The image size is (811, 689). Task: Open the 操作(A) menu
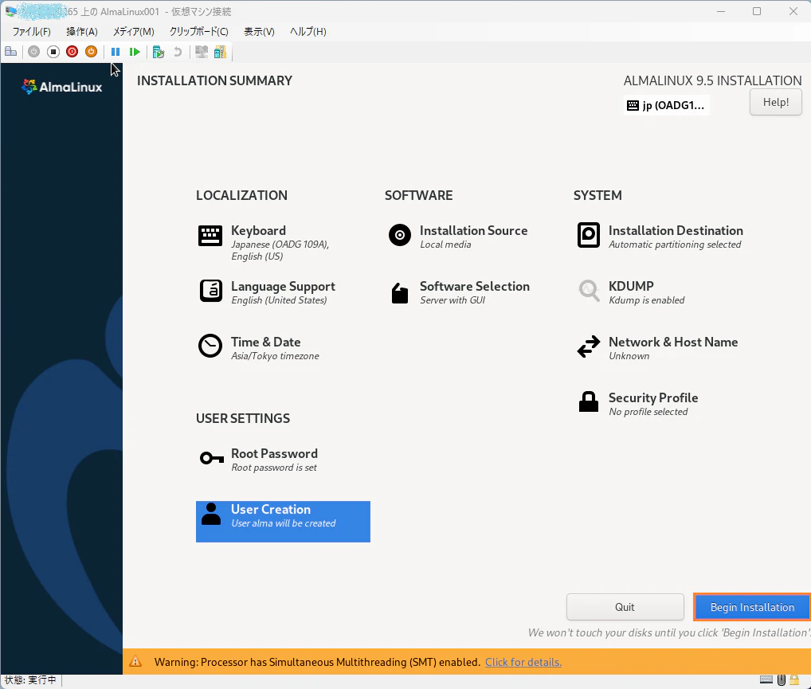click(x=82, y=32)
